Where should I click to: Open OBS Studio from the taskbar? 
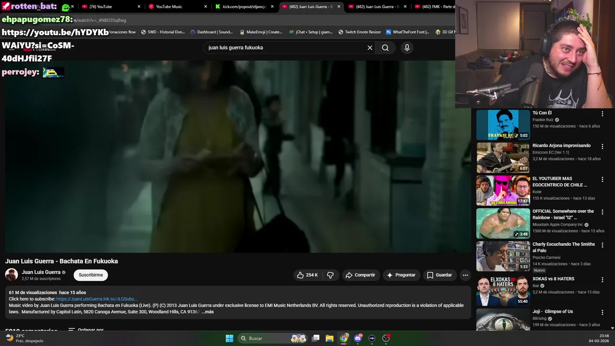386,338
